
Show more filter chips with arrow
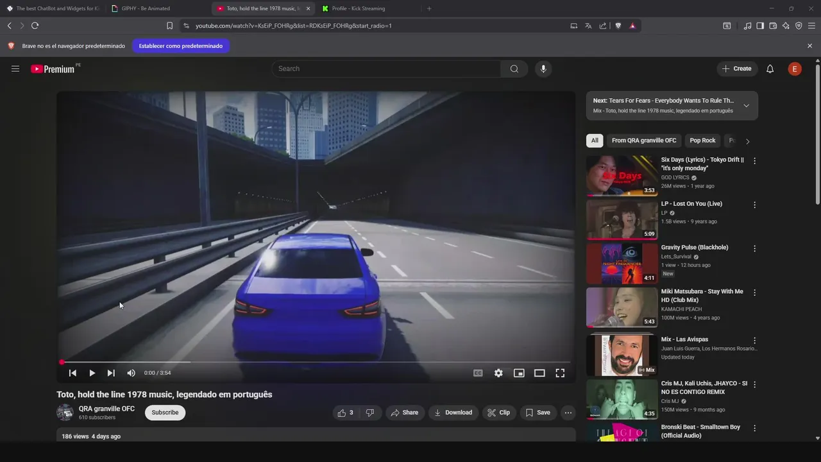coord(747,141)
